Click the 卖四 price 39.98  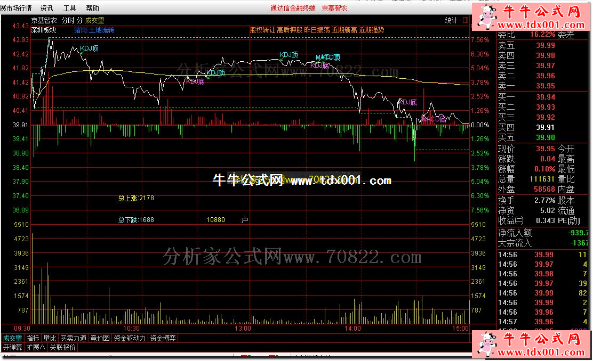(x=546, y=55)
